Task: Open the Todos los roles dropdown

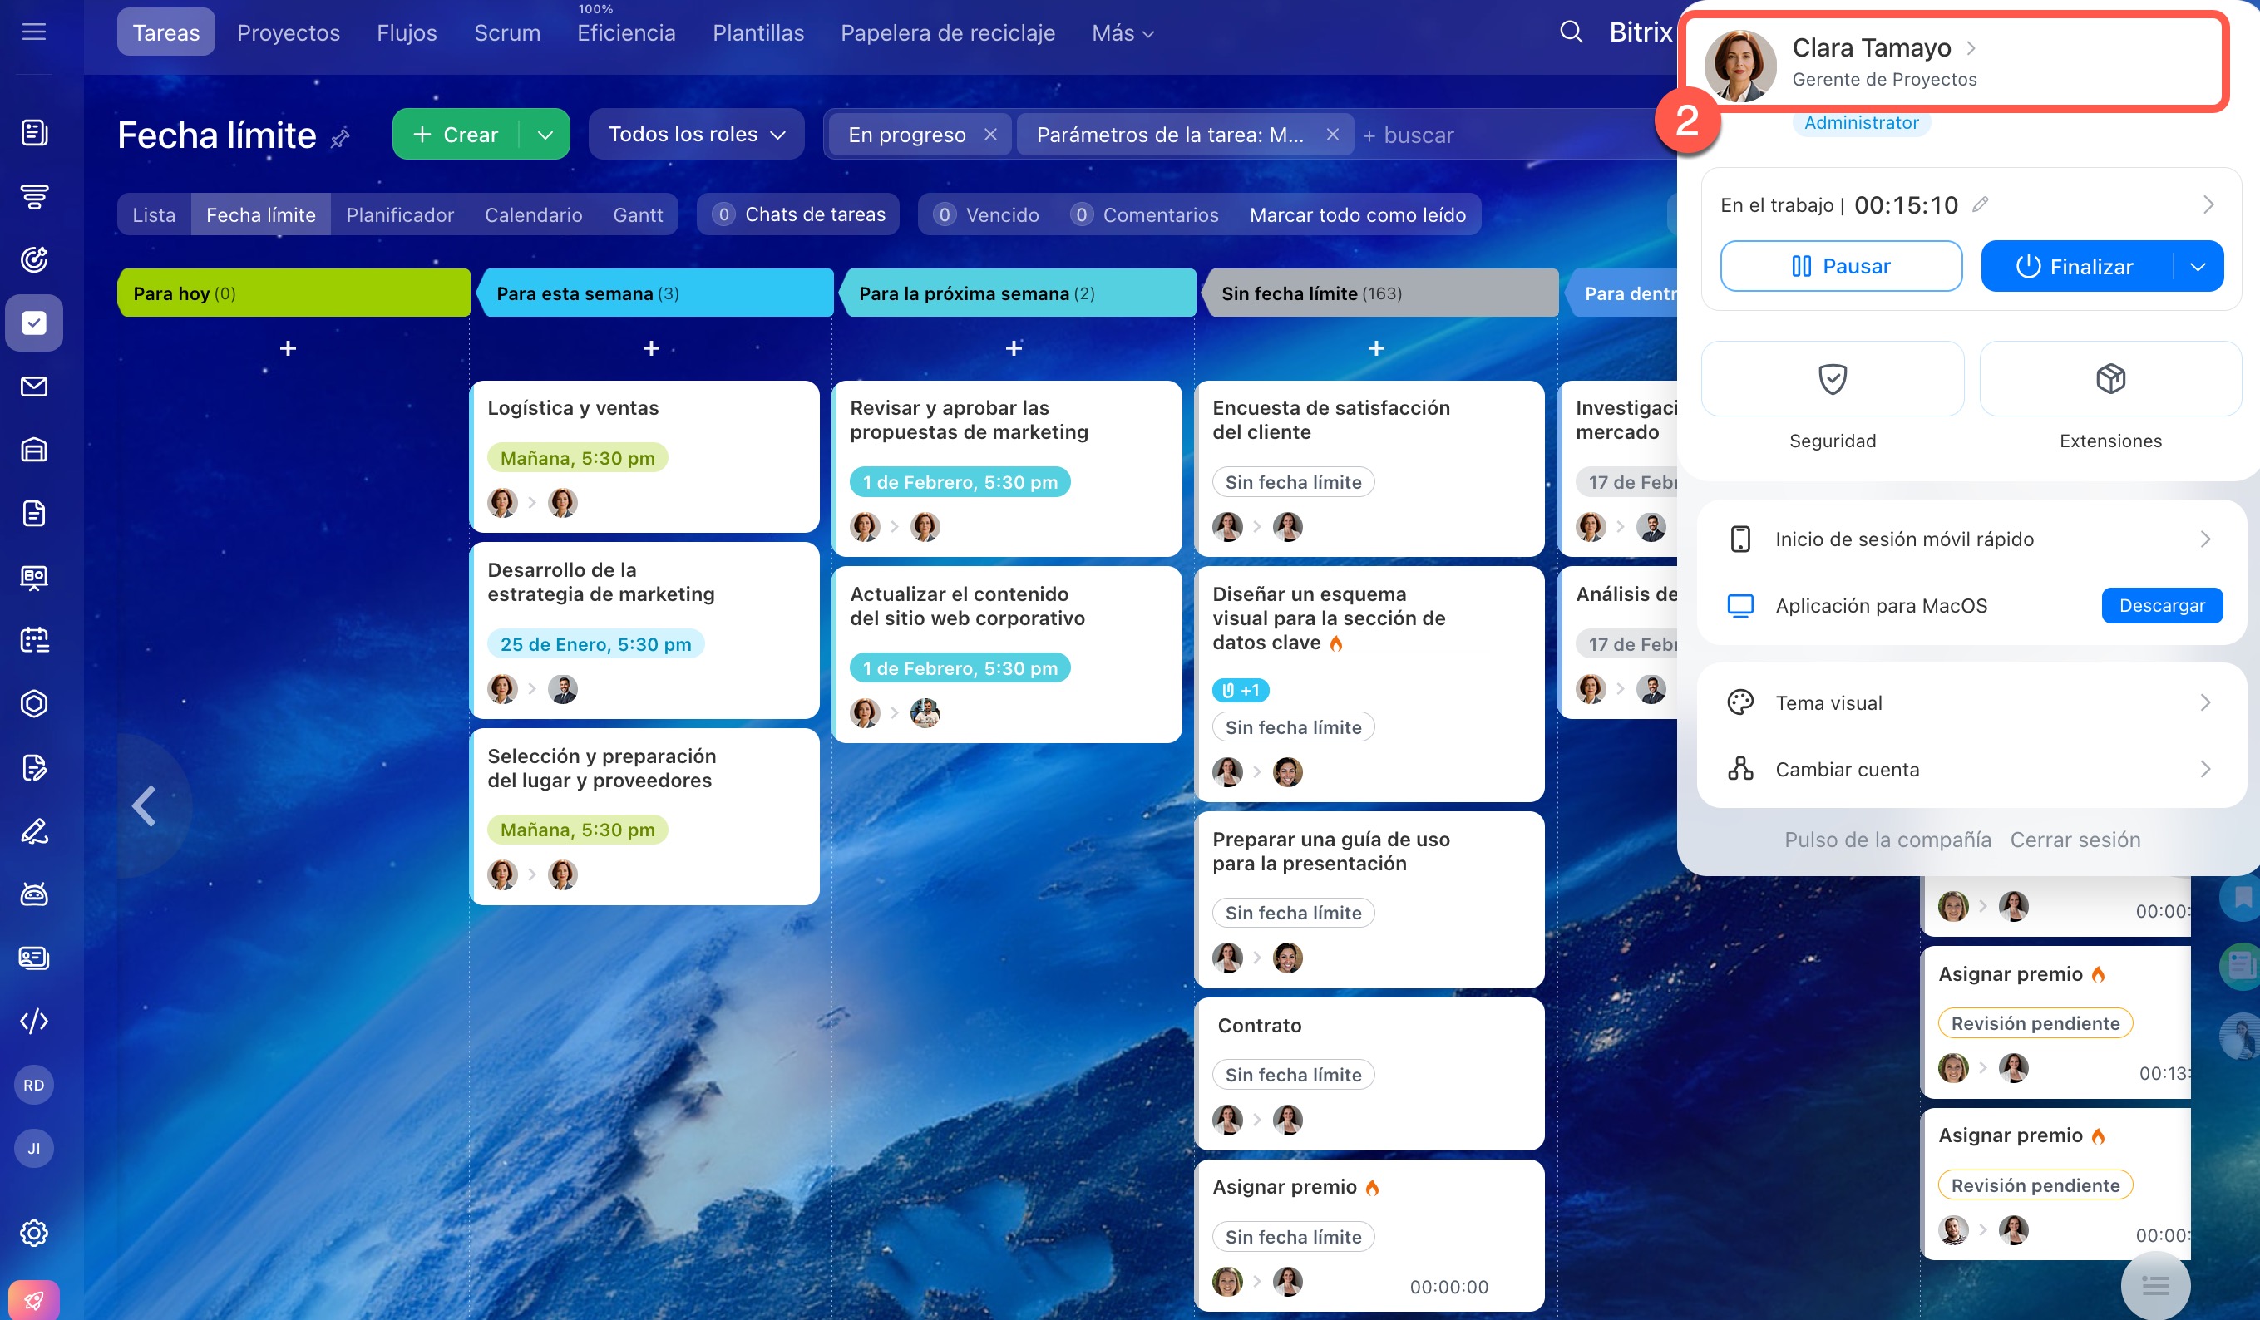Action: click(x=696, y=135)
